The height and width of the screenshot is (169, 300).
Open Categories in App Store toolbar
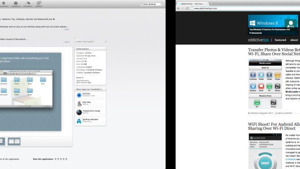point(16,4)
